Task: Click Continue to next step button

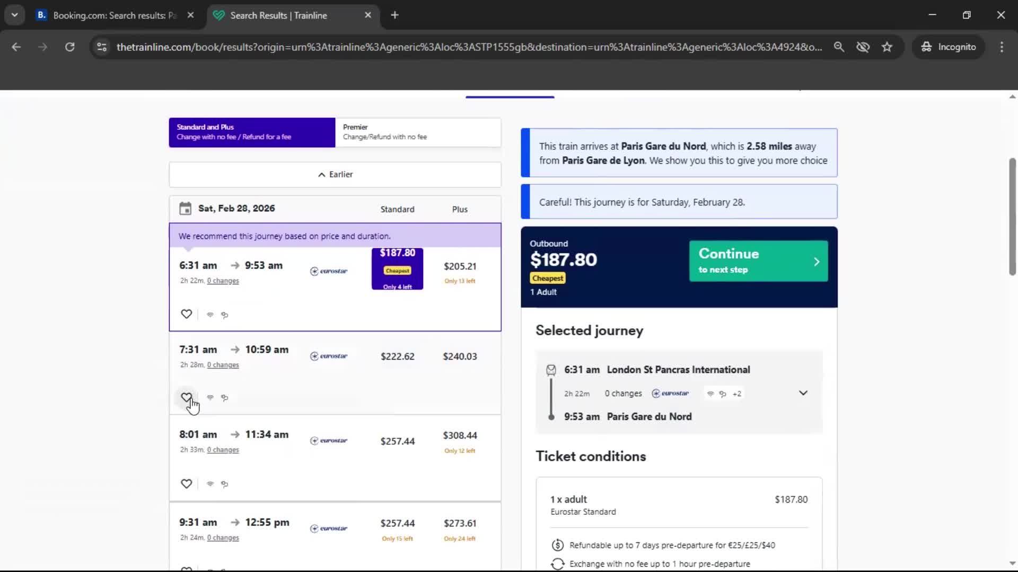Action: pyautogui.click(x=758, y=261)
